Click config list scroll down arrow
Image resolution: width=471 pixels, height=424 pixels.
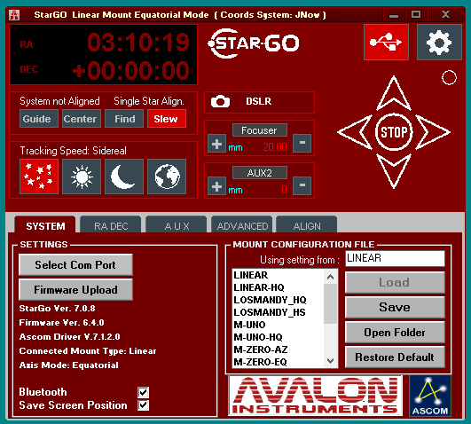tap(331, 361)
